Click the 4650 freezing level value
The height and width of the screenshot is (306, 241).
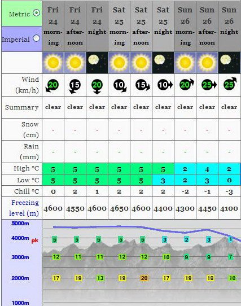(x=119, y=209)
